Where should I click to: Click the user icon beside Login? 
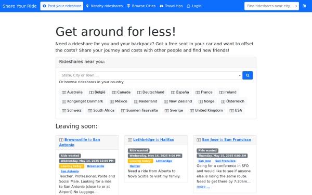click(x=188, y=6)
